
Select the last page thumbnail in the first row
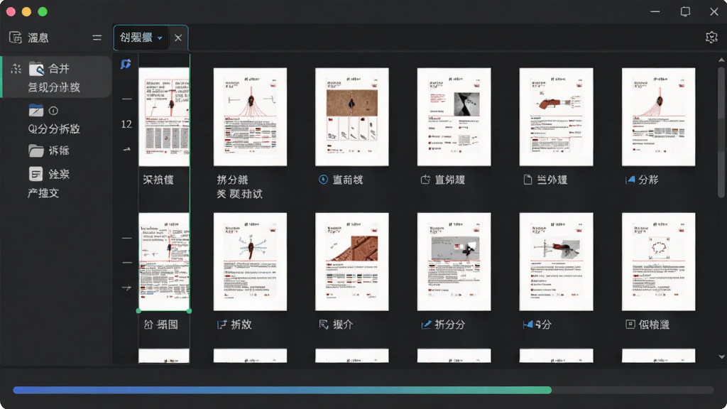(x=658, y=117)
